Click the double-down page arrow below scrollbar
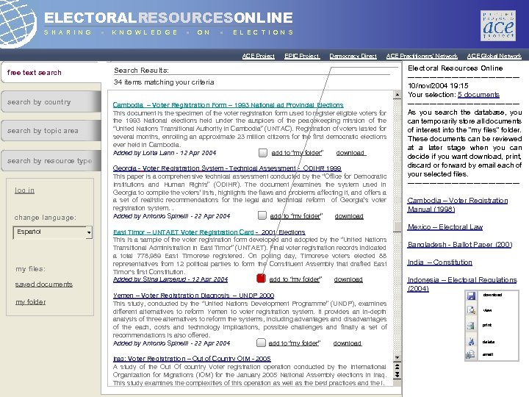Image resolution: width=529 pixels, height=397 pixels. click(397, 374)
